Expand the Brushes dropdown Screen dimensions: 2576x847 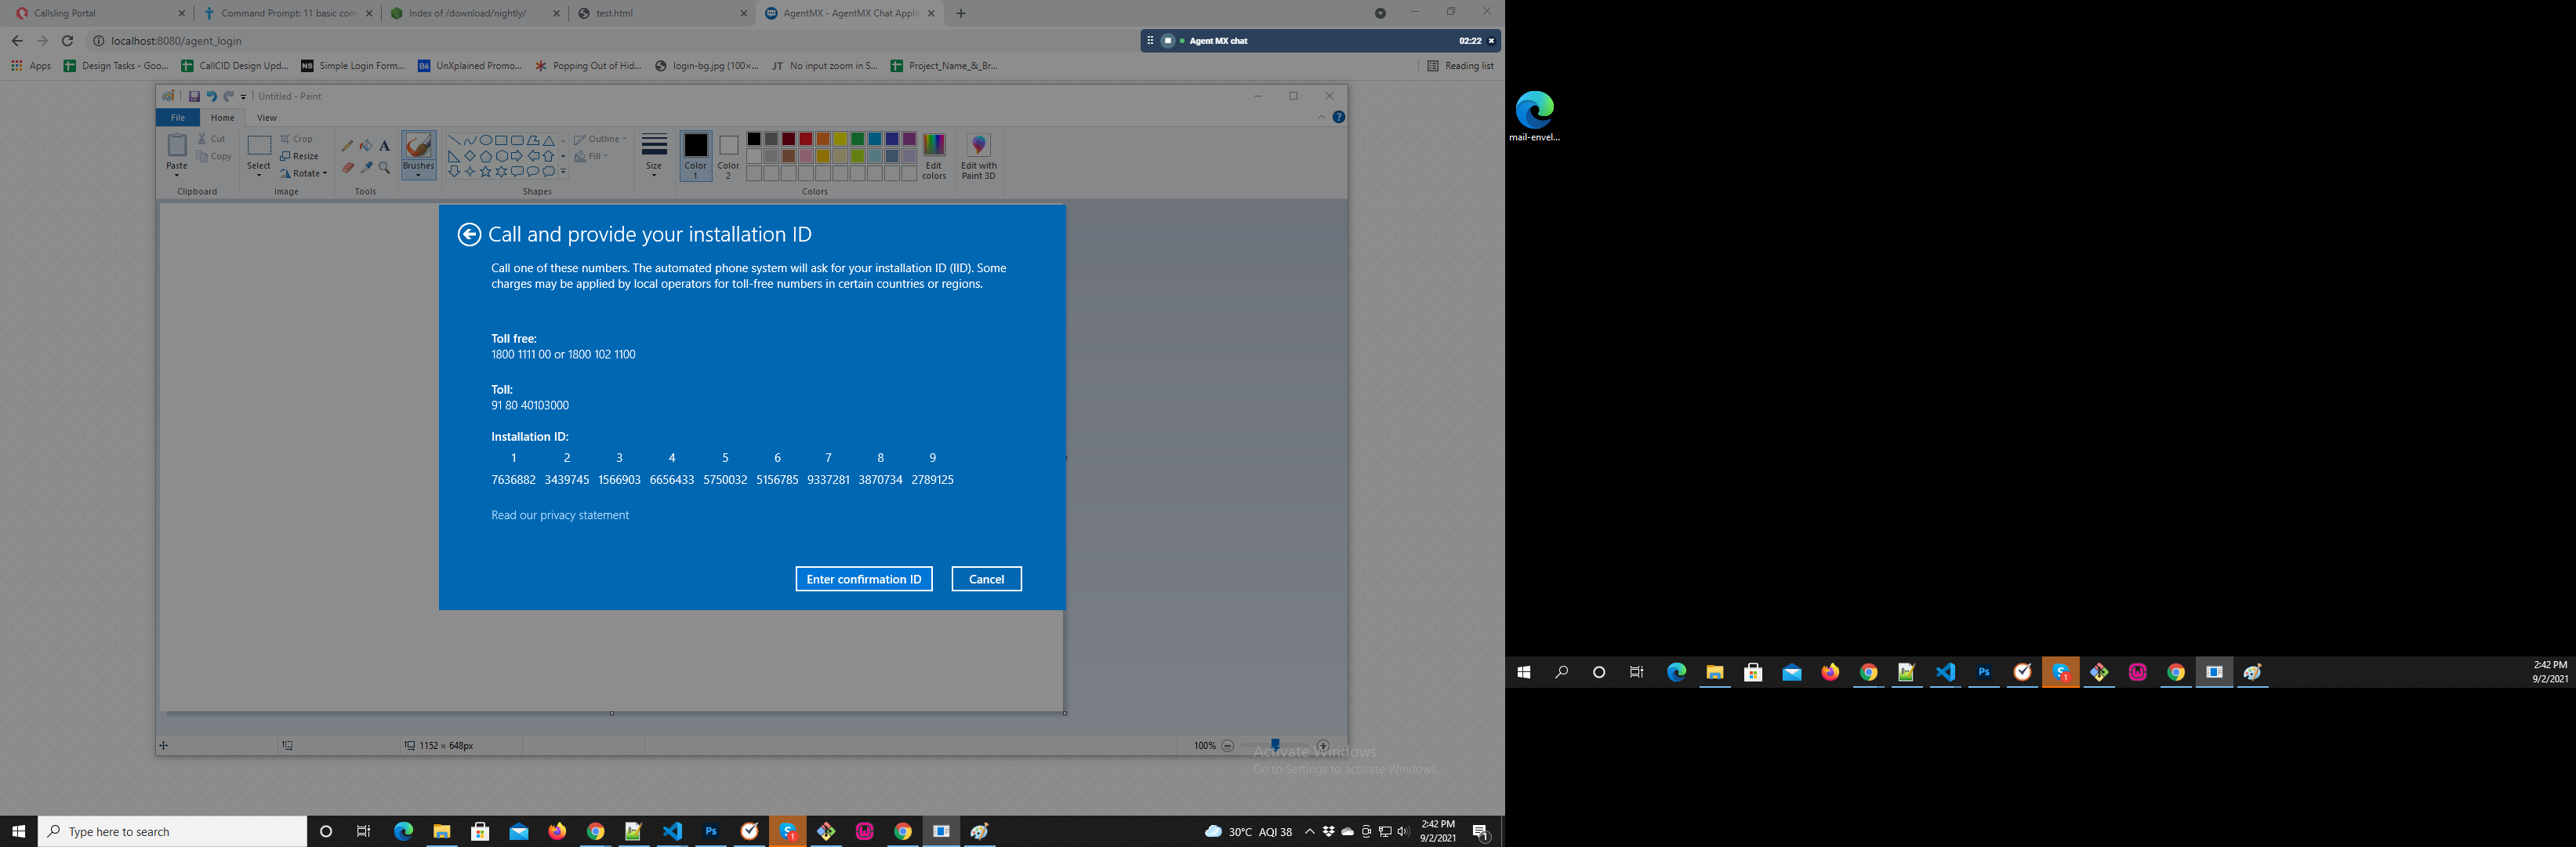click(418, 174)
